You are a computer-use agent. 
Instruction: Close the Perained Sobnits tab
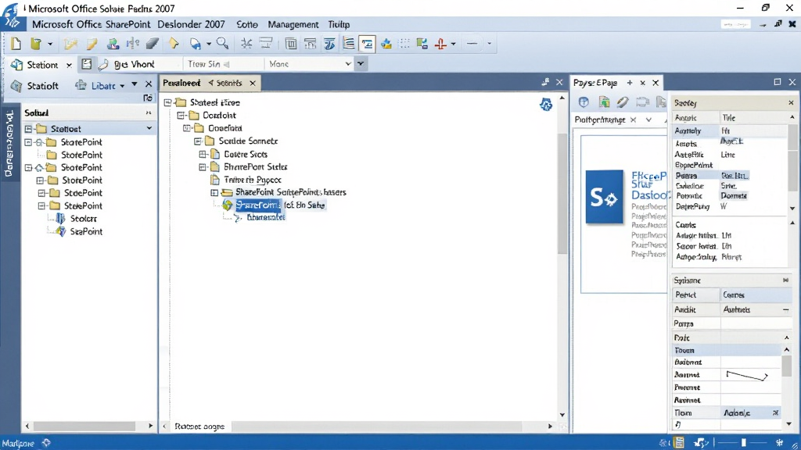click(253, 83)
